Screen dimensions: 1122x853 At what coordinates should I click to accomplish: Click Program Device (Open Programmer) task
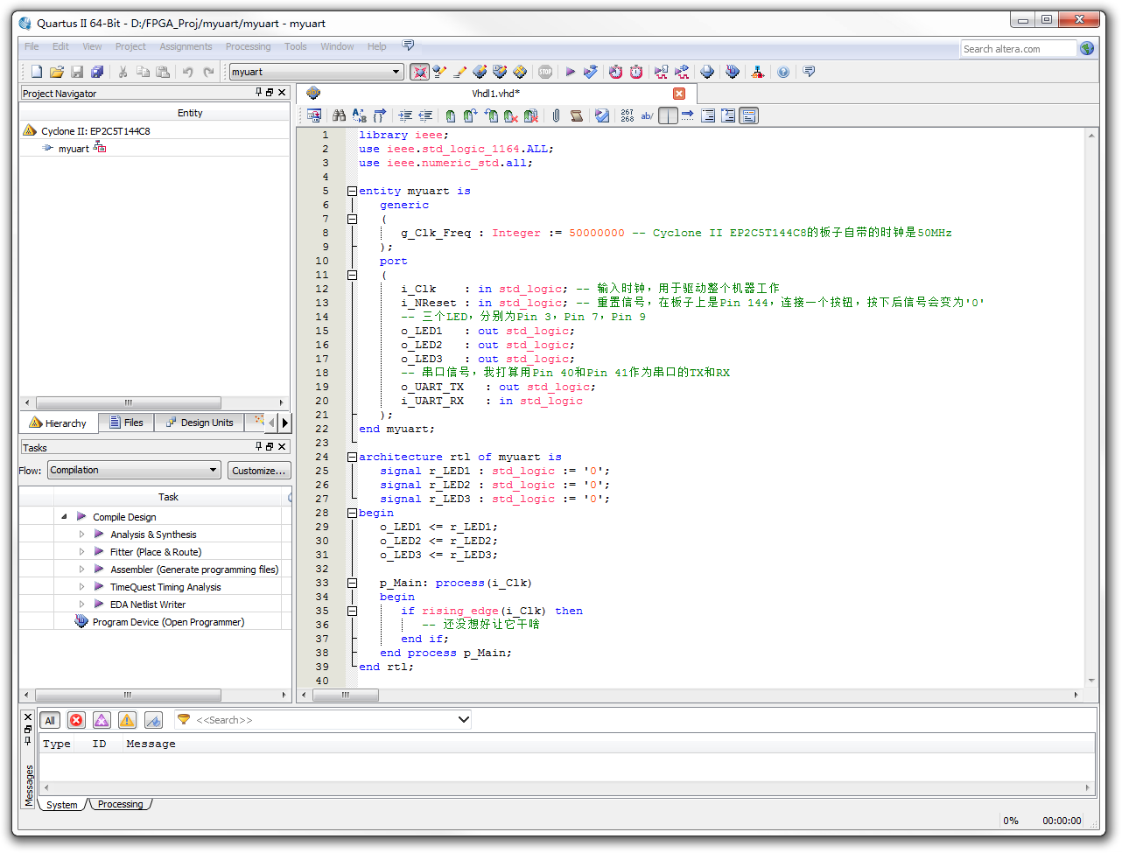point(168,622)
